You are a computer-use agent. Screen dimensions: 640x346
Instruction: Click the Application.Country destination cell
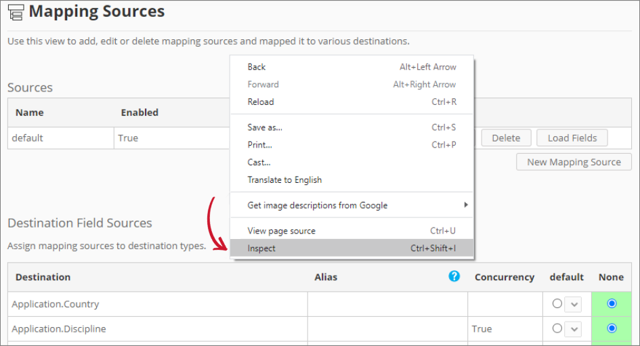pyautogui.click(x=158, y=305)
